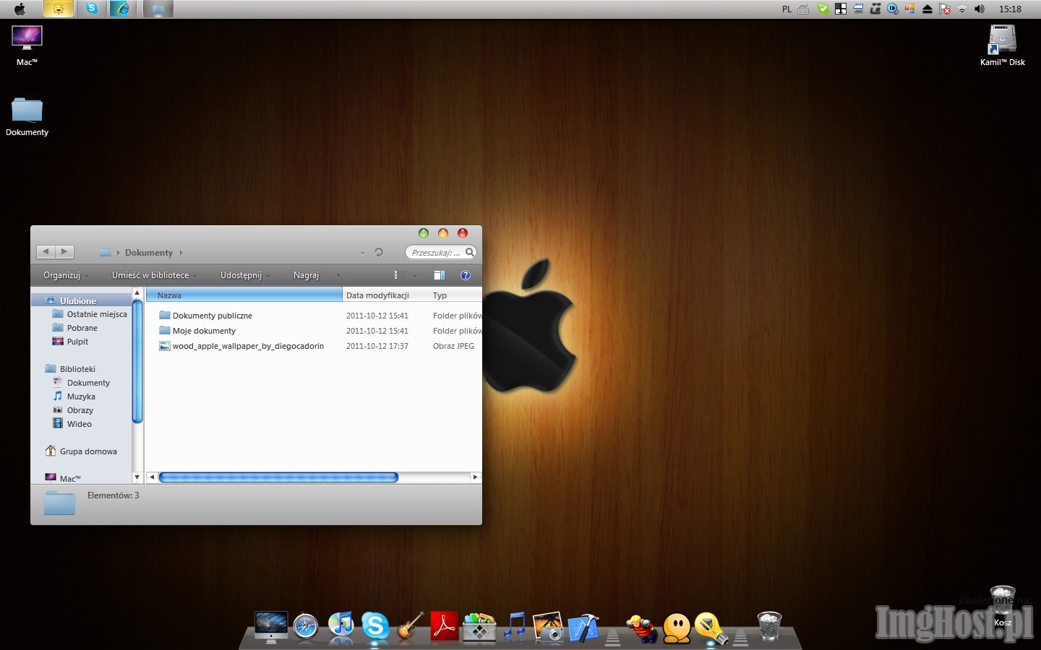The width and height of the screenshot is (1041, 650).
Task: Open the Mac™ desktop icon
Action: click(x=27, y=45)
